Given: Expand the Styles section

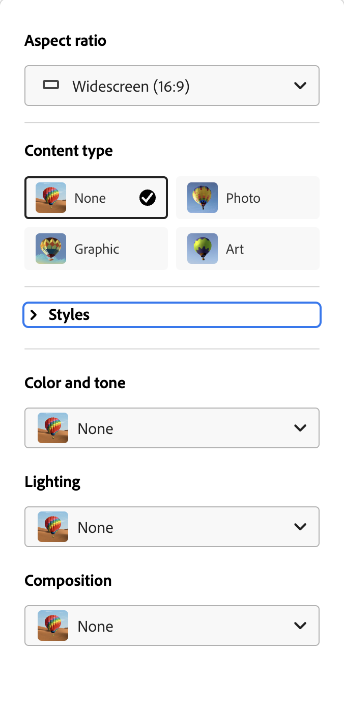Looking at the screenshot, I should pos(172,315).
